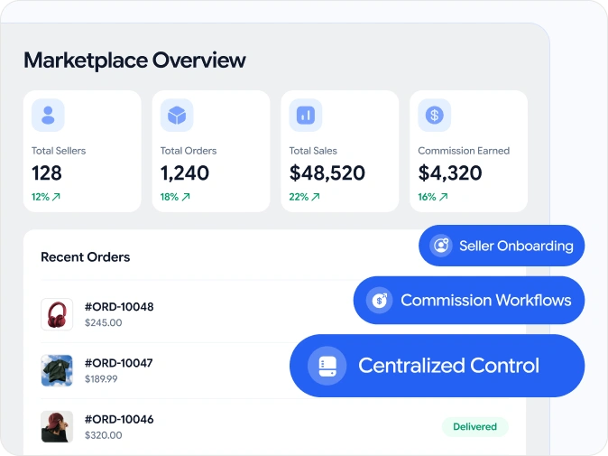Click the arrow beside the 16% growth
608x456 pixels.
(443, 197)
